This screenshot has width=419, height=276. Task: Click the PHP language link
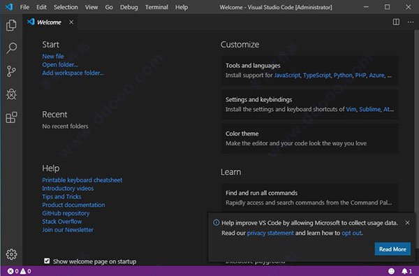(x=361, y=75)
